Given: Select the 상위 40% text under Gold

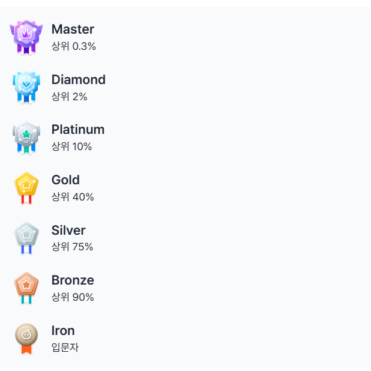Looking at the screenshot, I should 73,197.
